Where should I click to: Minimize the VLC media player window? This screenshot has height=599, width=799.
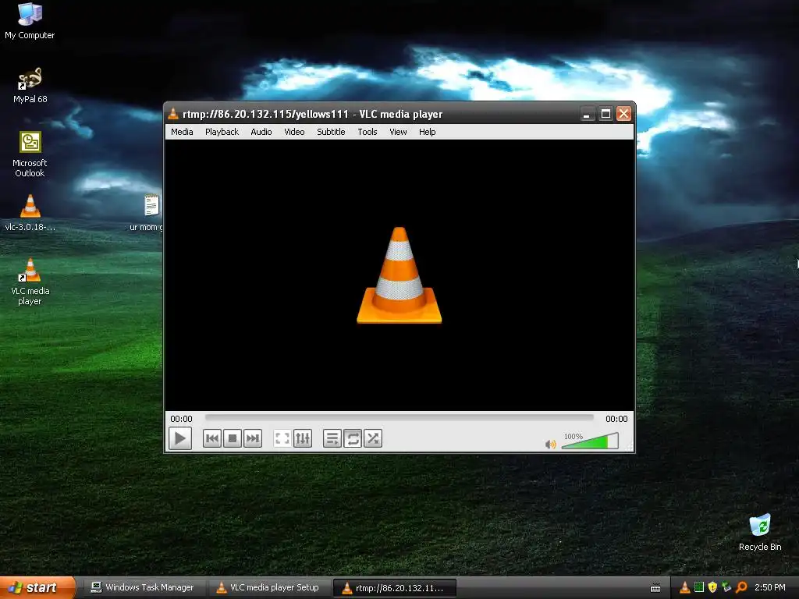tap(587, 114)
